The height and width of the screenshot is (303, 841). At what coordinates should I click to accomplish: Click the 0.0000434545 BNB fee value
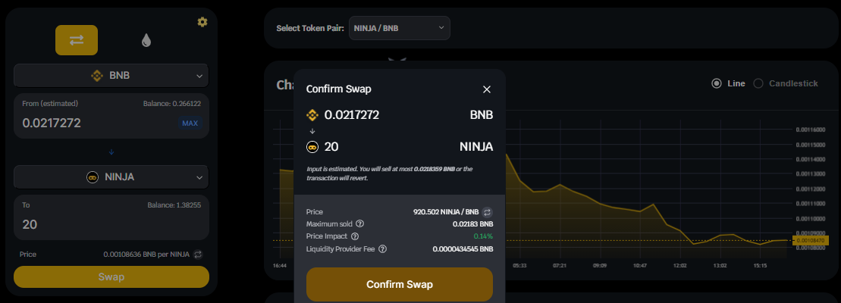[x=463, y=249]
